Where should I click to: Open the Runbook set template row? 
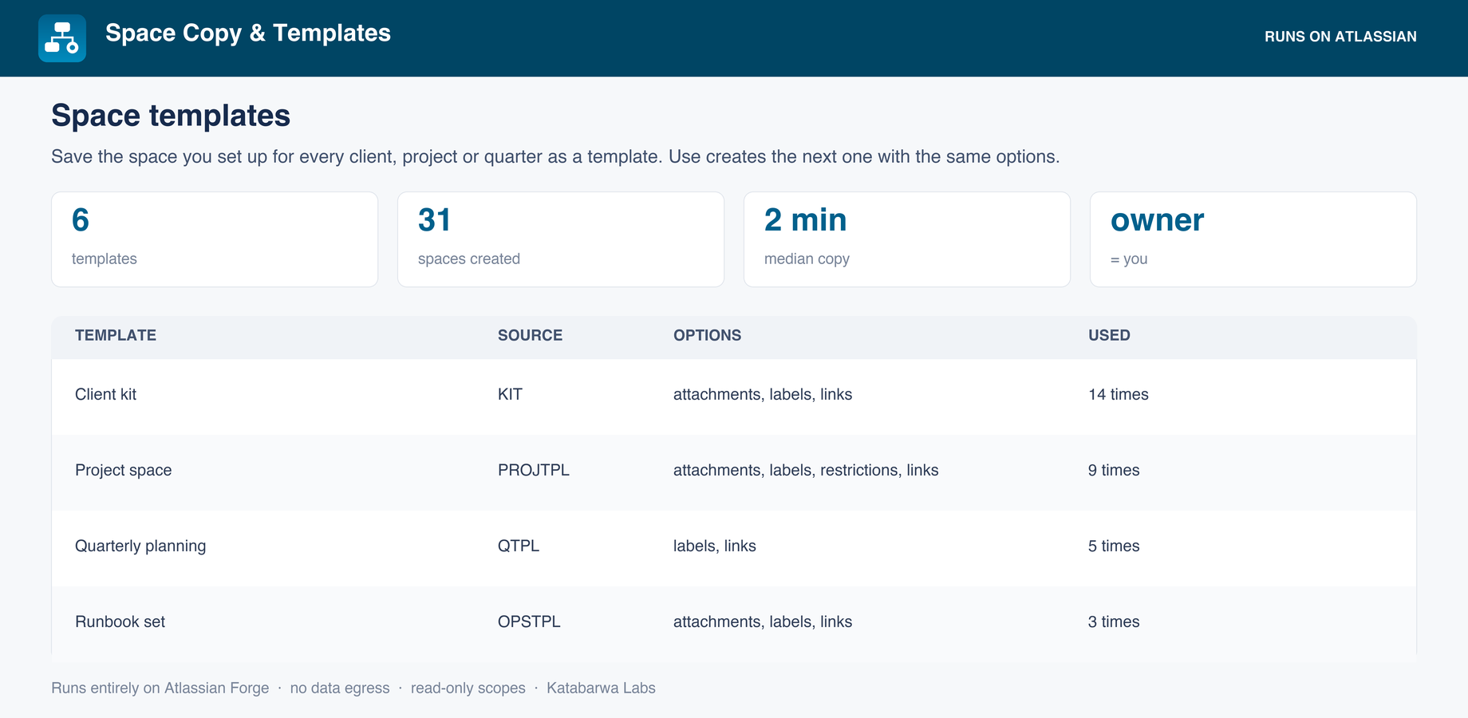[x=734, y=622]
